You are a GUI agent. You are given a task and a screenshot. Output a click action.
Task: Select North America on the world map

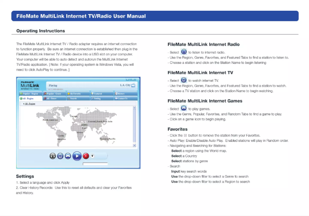tap(50, 120)
